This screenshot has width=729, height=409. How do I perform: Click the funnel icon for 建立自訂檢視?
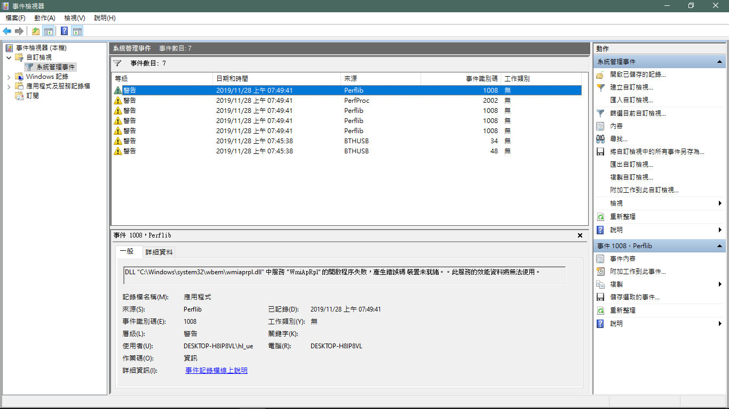[600, 87]
